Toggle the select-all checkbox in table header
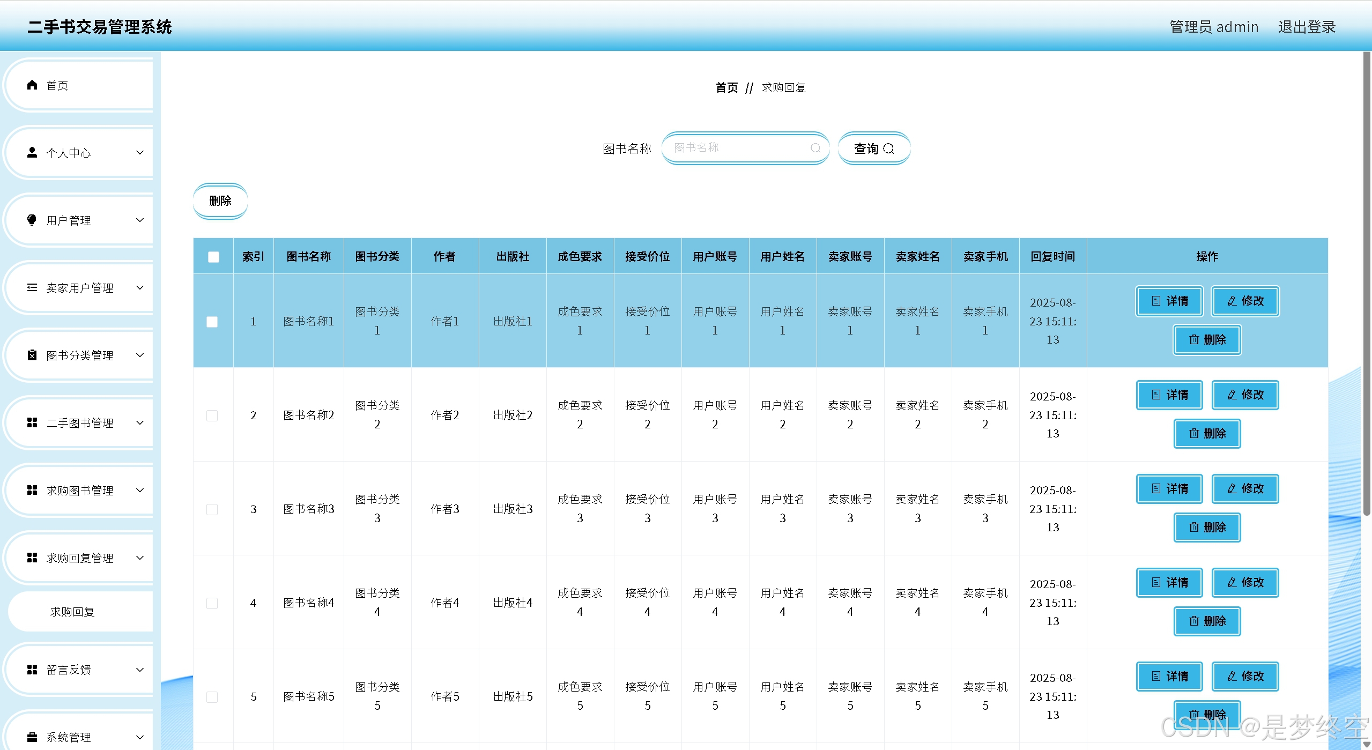The width and height of the screenshot is (1372, 750). 213,257
